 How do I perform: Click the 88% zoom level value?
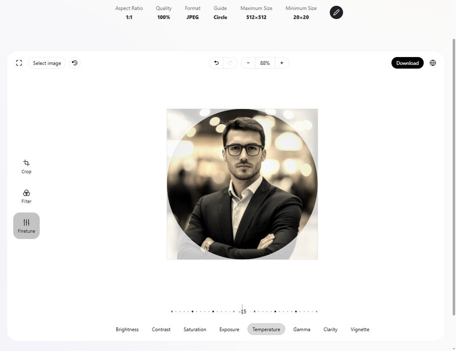pos(265,63)
